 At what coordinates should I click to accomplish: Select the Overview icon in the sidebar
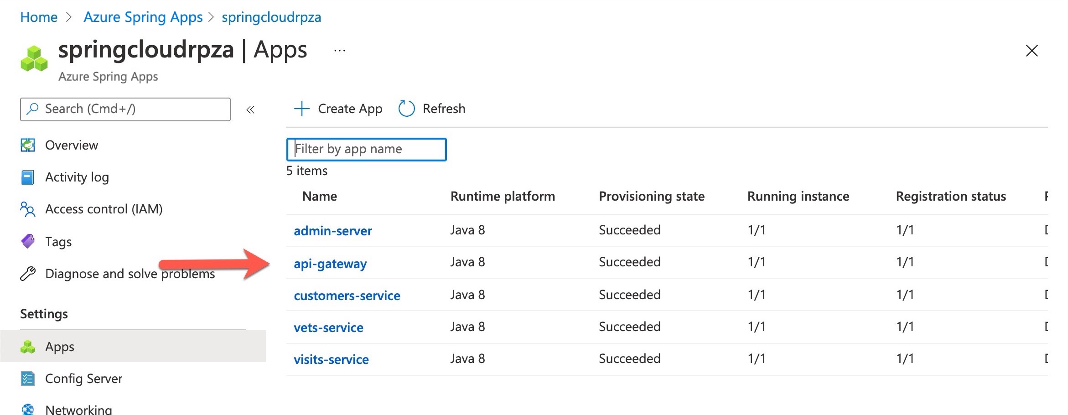pos(28,145)
